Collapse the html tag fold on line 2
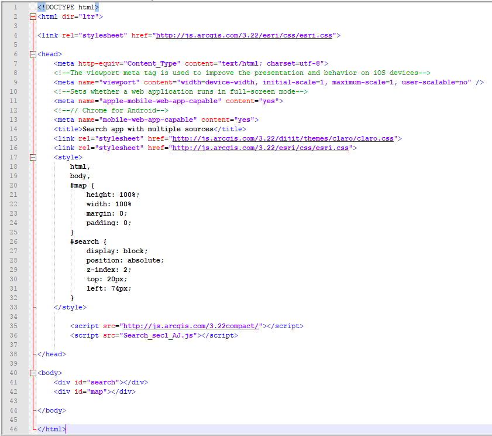The image size is (492, 436). (33, 16)
